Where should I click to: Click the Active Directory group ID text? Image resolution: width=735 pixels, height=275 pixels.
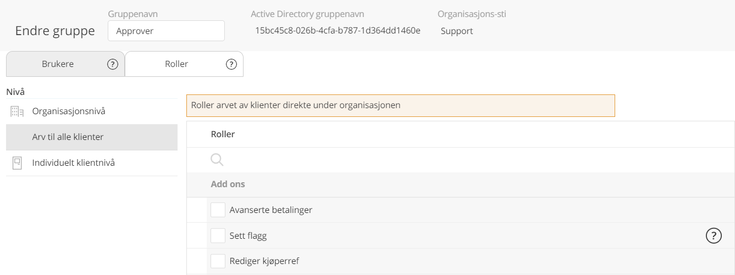[338, 31]
